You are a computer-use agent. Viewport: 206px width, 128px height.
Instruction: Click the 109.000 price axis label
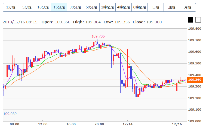[195, 121]
